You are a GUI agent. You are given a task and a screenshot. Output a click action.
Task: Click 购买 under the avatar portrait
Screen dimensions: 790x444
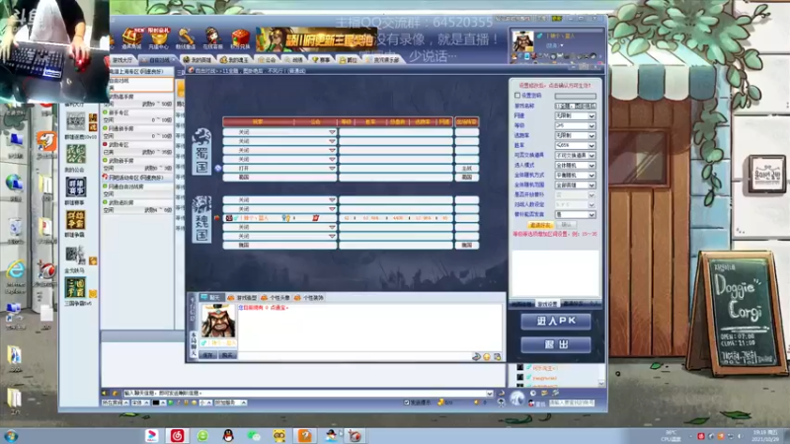pyautogui.click(x=227, y=355)
